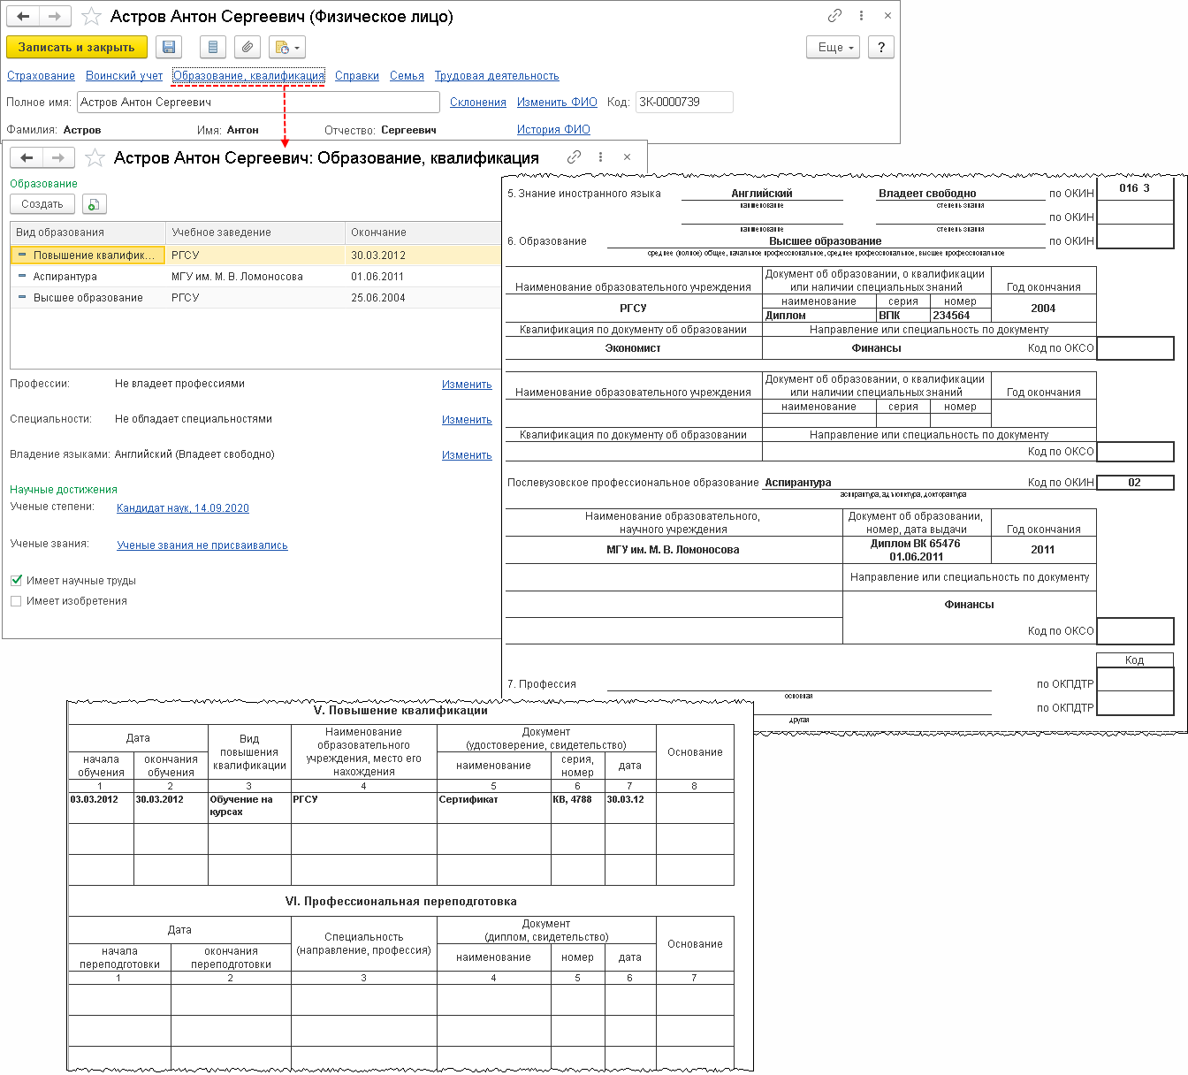
Task: Open История ФИО link
Action: [553, 130]
